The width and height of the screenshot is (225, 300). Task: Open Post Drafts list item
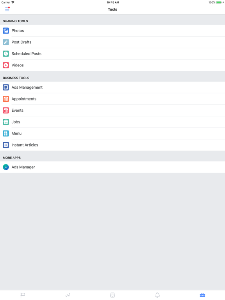[x=112, y=42]
